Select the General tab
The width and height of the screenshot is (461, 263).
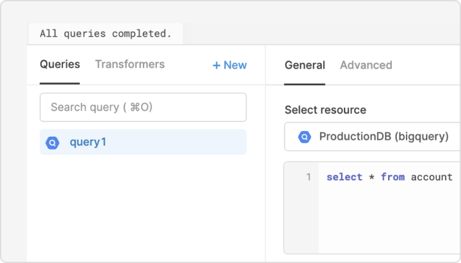[x=305, y=65]
